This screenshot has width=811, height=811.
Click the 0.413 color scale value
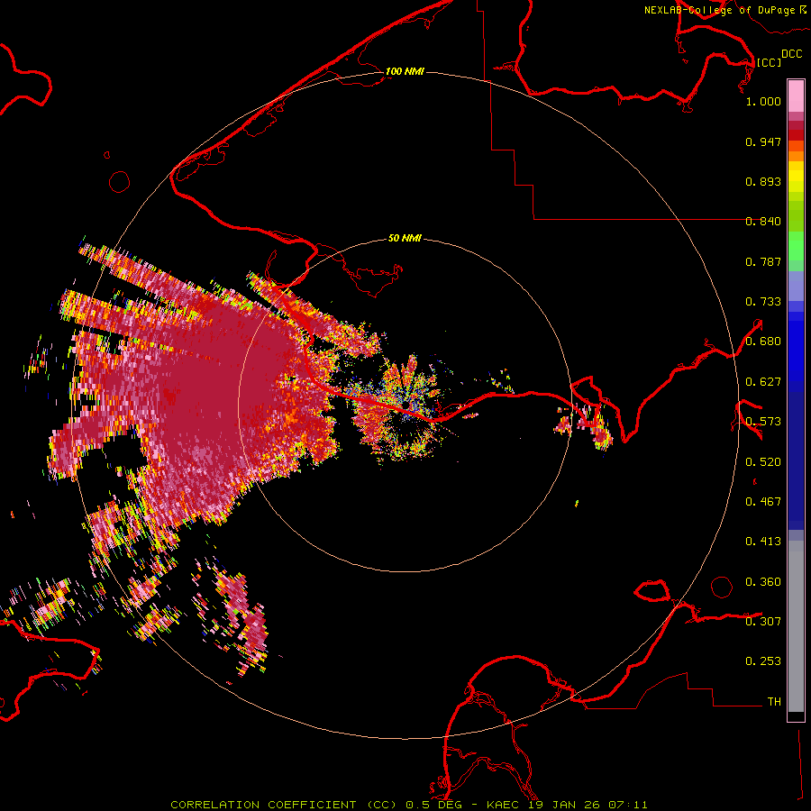coord(763,542)
